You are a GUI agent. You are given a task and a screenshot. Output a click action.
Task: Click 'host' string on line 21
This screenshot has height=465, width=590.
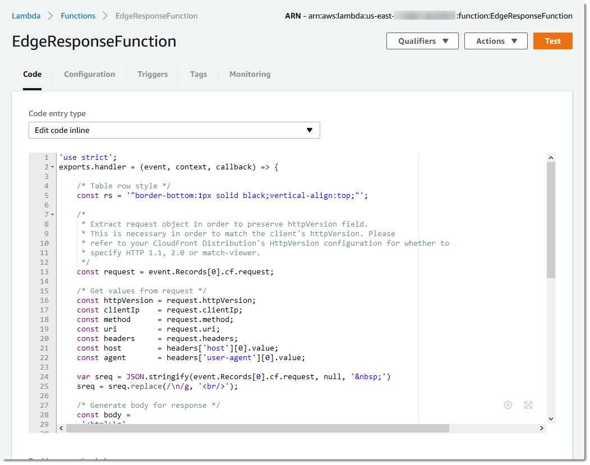(215, 348)
